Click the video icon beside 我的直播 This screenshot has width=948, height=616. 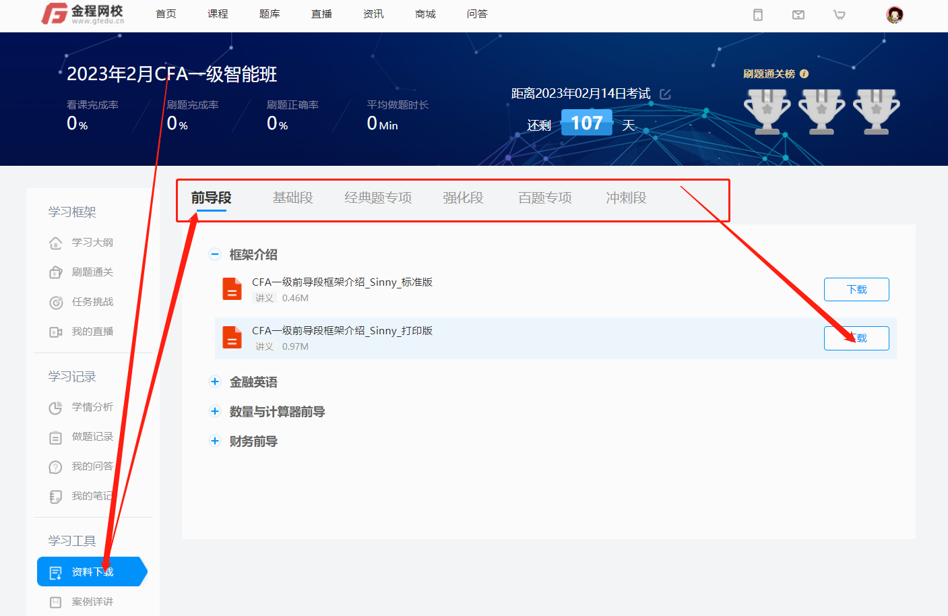pos(56,332)
